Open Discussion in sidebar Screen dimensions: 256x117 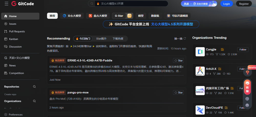click(x=20, y=47)
